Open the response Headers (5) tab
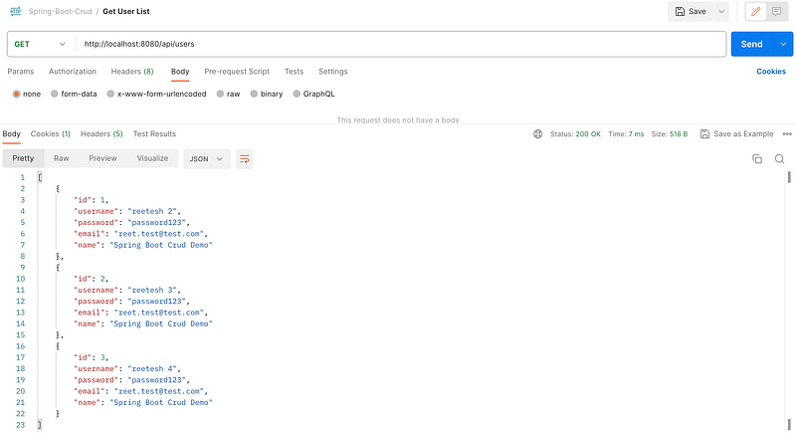Image resolution: width=796 pixels, height=433 pixels. coord(101,134)
